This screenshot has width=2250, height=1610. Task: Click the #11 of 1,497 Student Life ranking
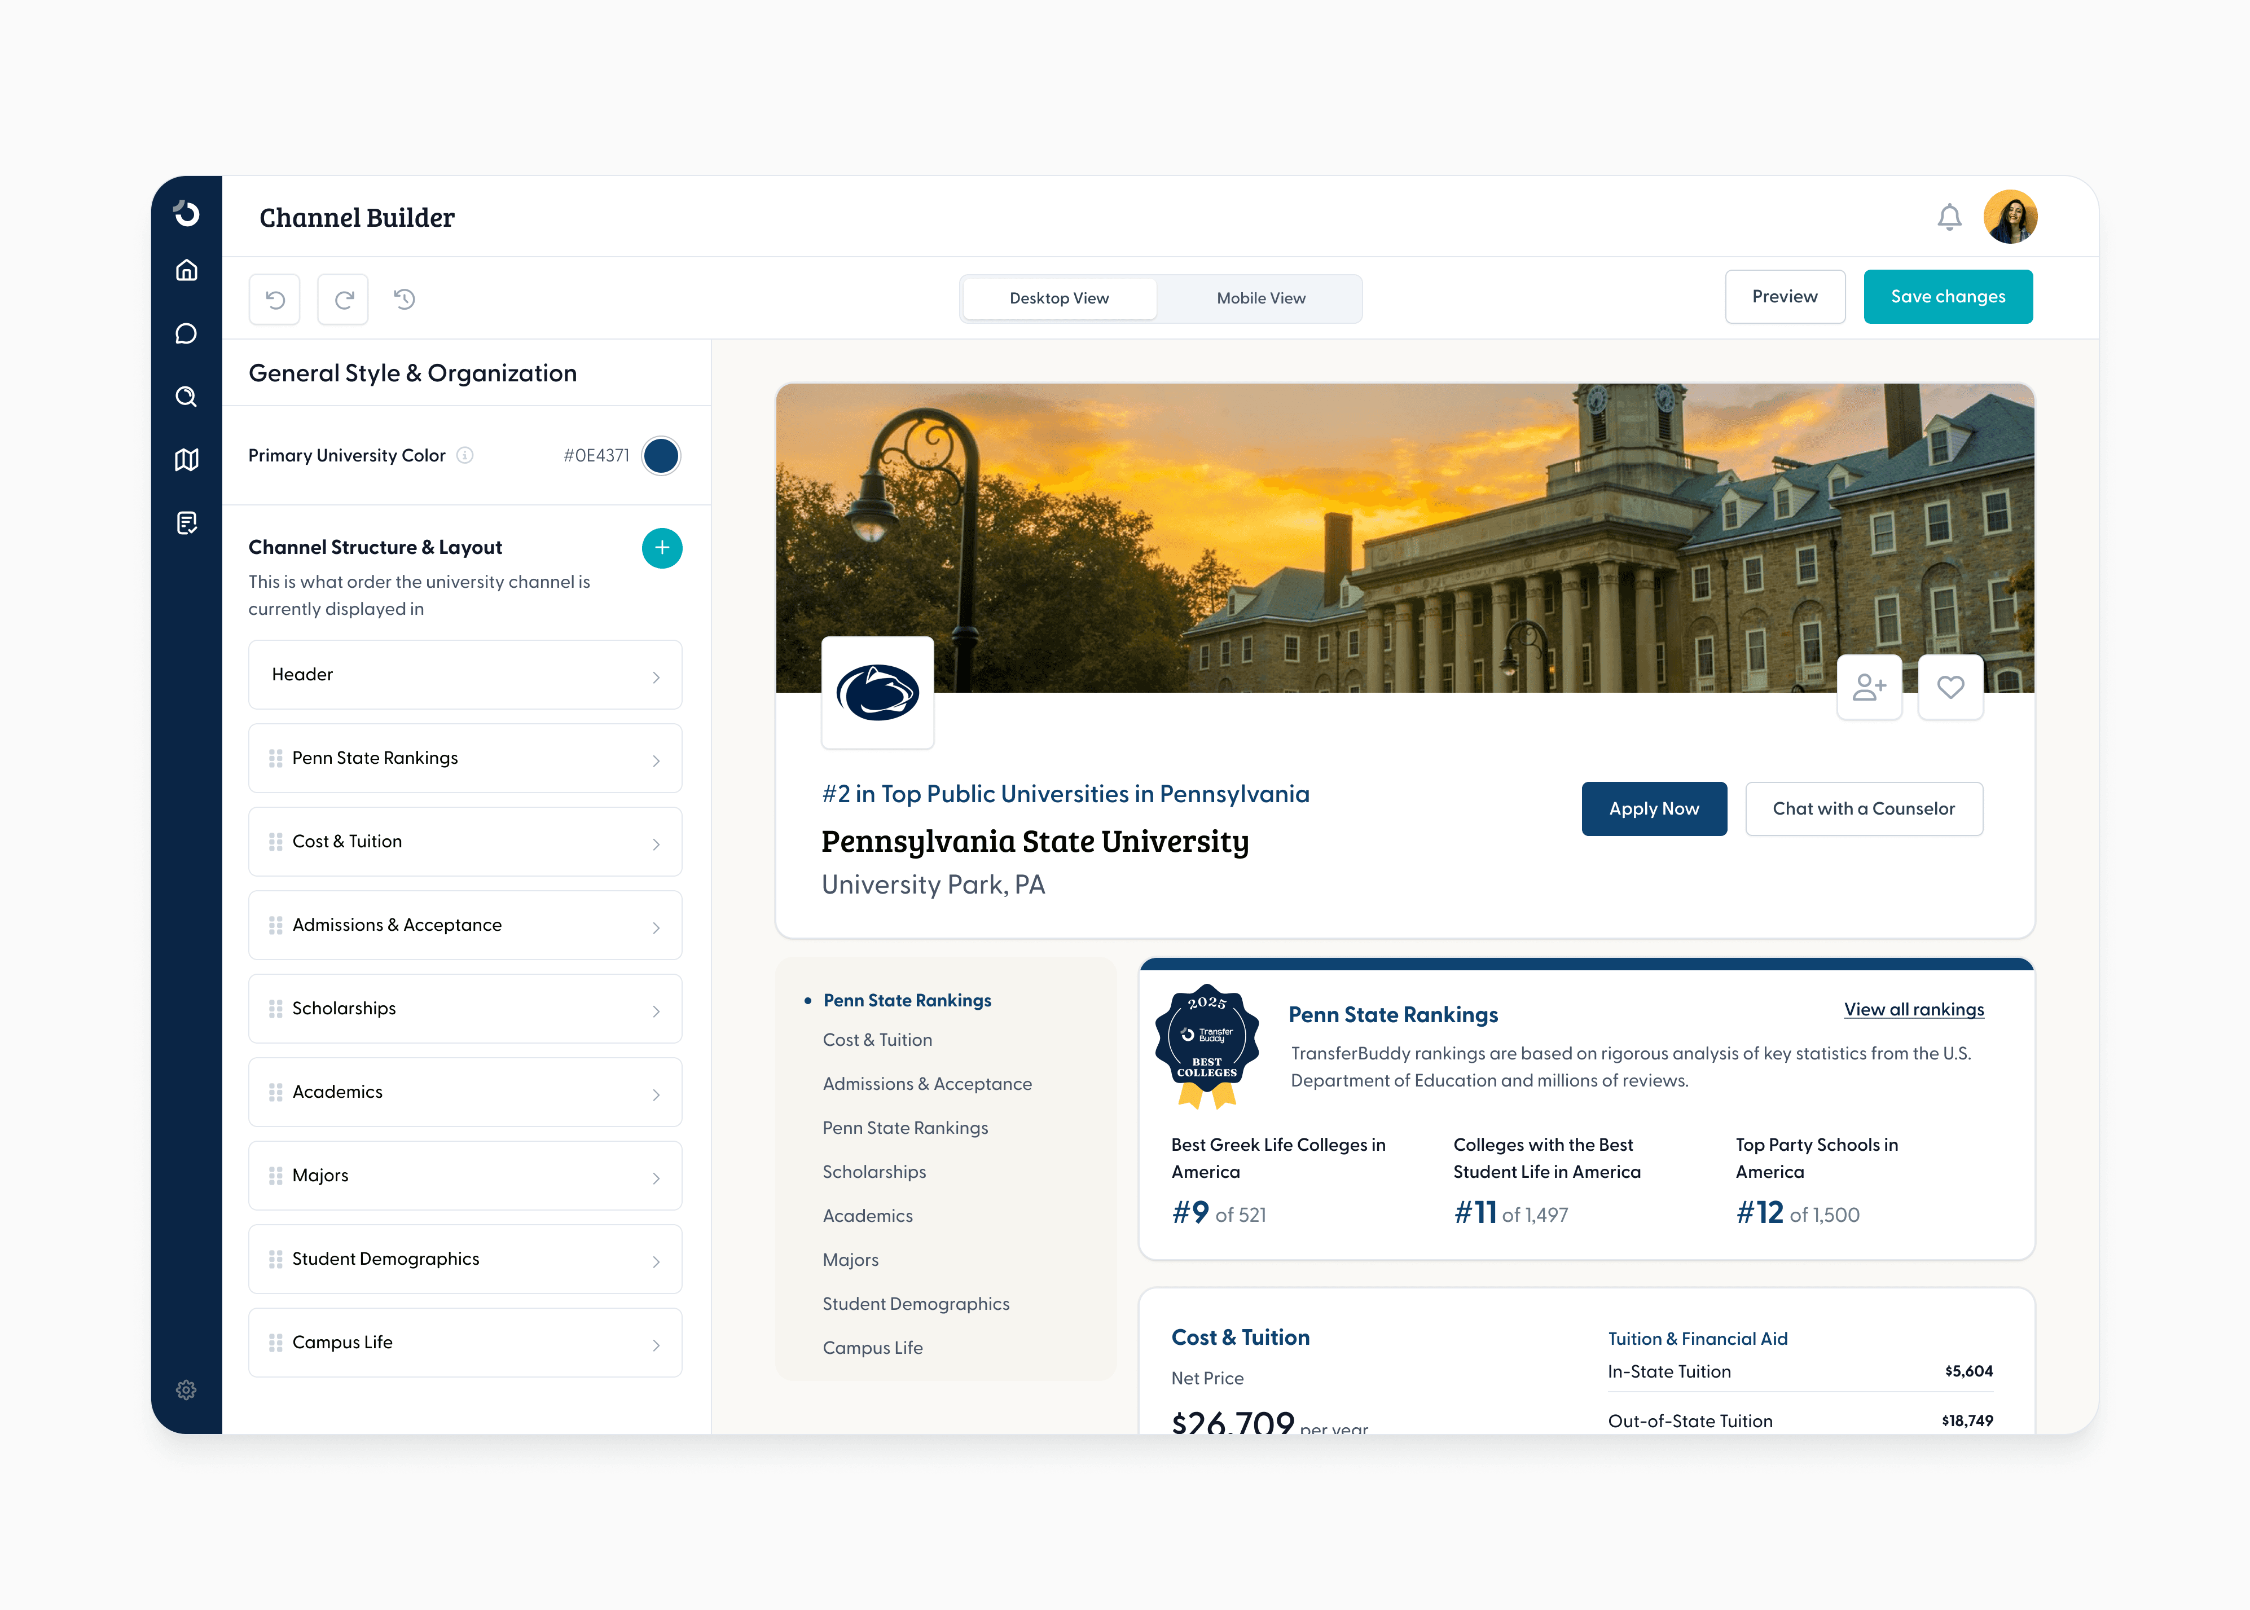[x=1511, y=1213]
